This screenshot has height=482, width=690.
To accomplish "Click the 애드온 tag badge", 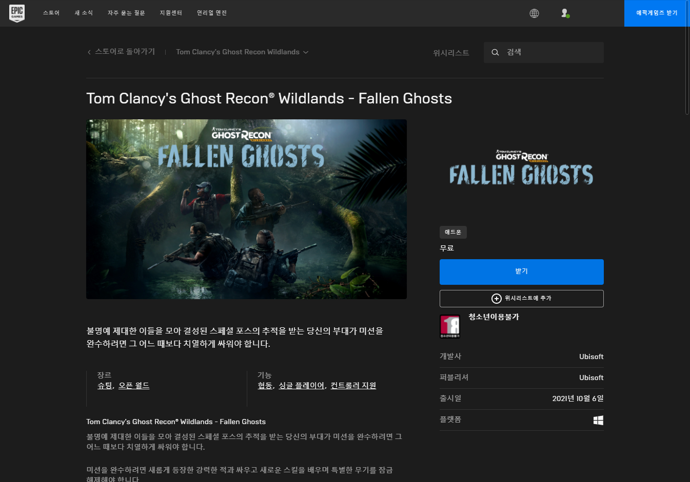I will pyautogui.click(x=453, y=232).
